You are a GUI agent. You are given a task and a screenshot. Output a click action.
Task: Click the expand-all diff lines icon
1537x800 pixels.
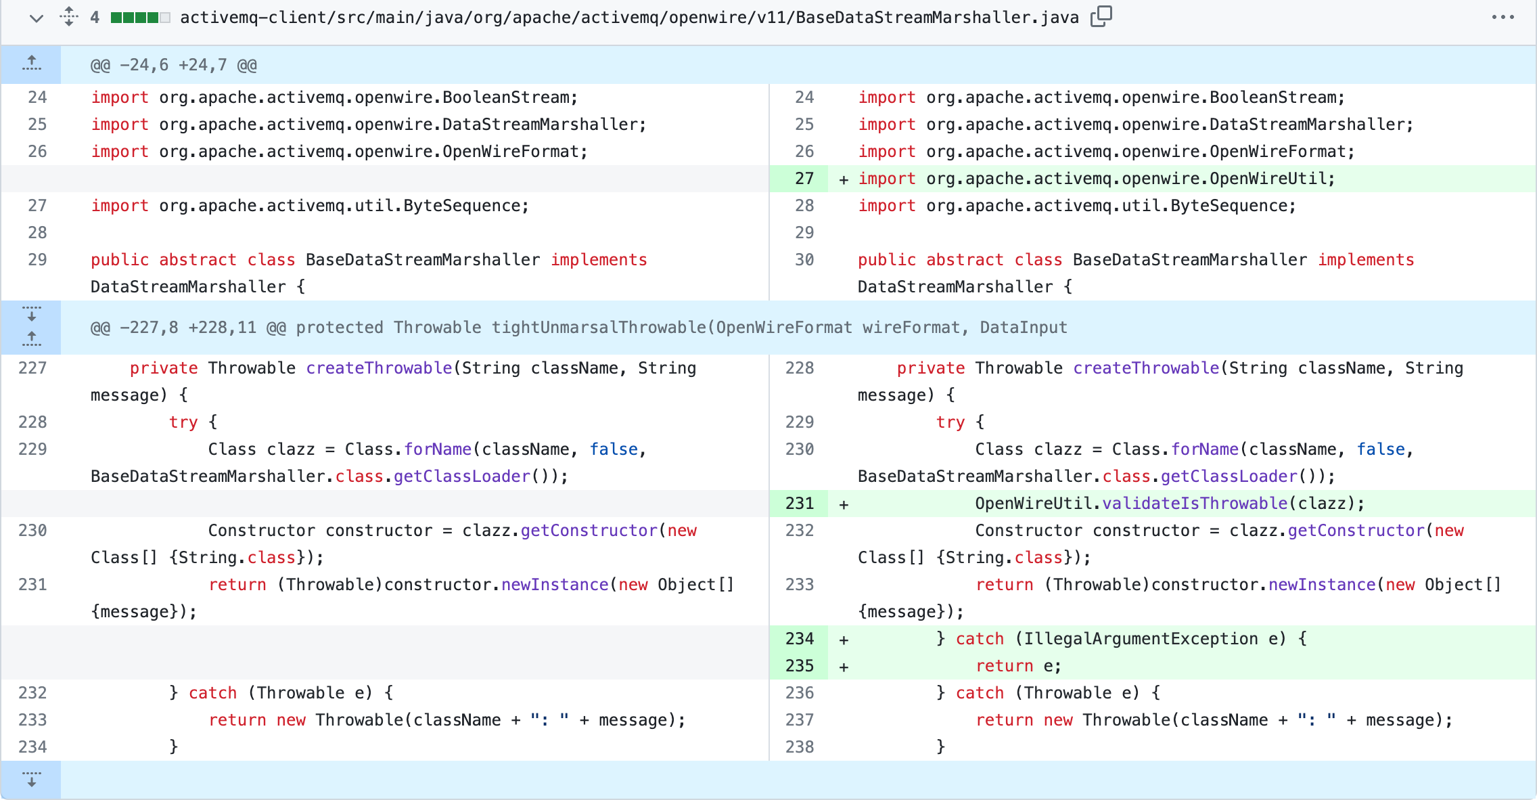[68, 16]
